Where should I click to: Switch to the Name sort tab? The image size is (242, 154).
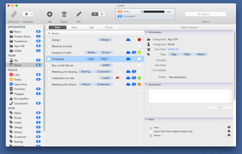pyautogui.click(x=74, y=27)
